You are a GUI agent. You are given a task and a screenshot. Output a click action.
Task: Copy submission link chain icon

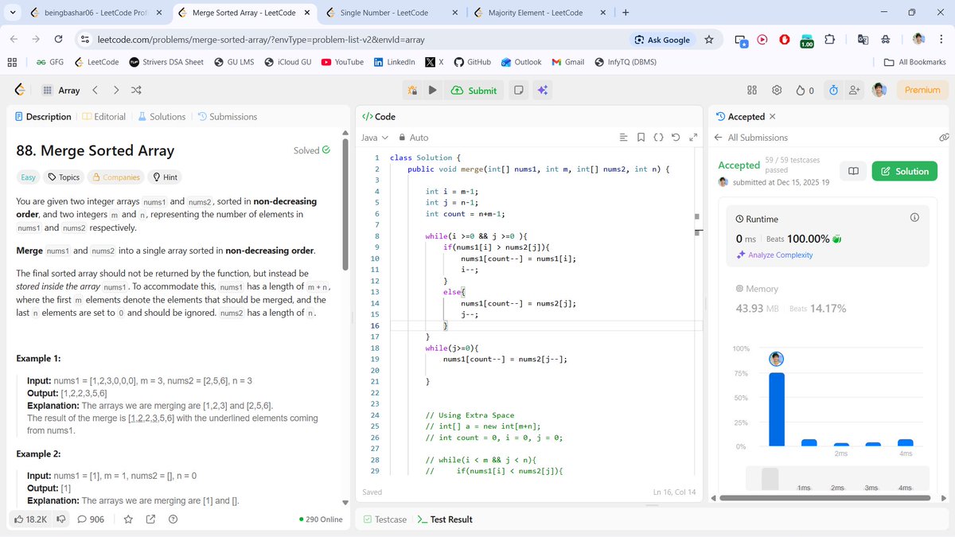944,138
